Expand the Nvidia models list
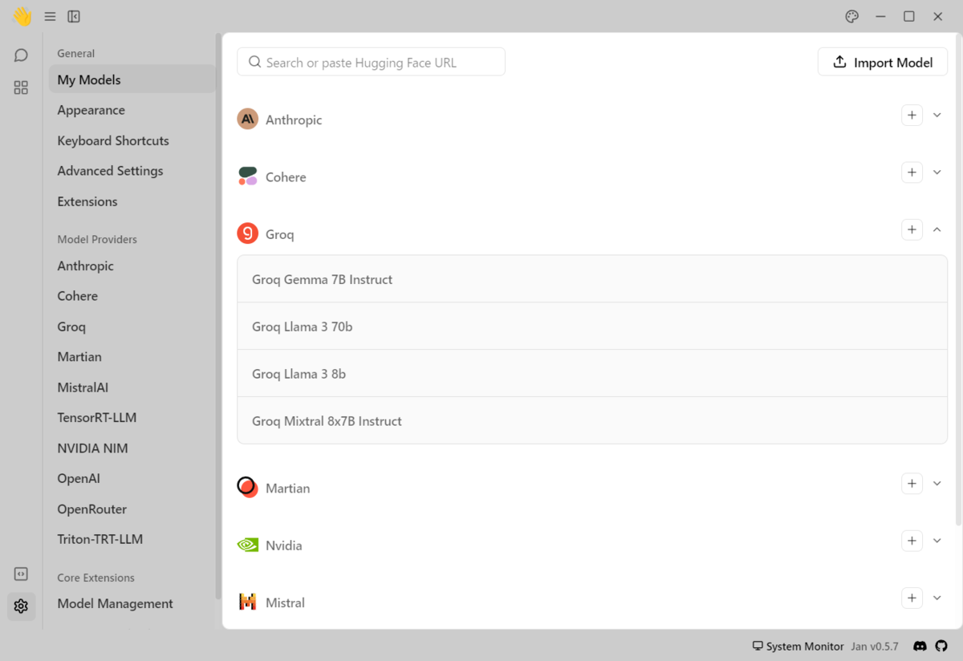Screen dimensions: 963x661 click(x=937, y=541)
